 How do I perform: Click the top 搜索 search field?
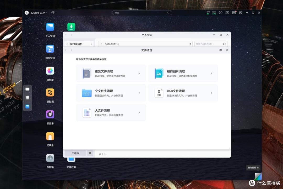pyautogui.click(x=142, y=13)
